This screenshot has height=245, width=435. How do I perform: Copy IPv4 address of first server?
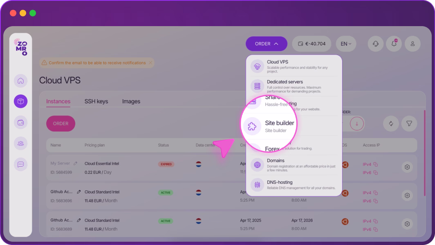click(376, 164)
